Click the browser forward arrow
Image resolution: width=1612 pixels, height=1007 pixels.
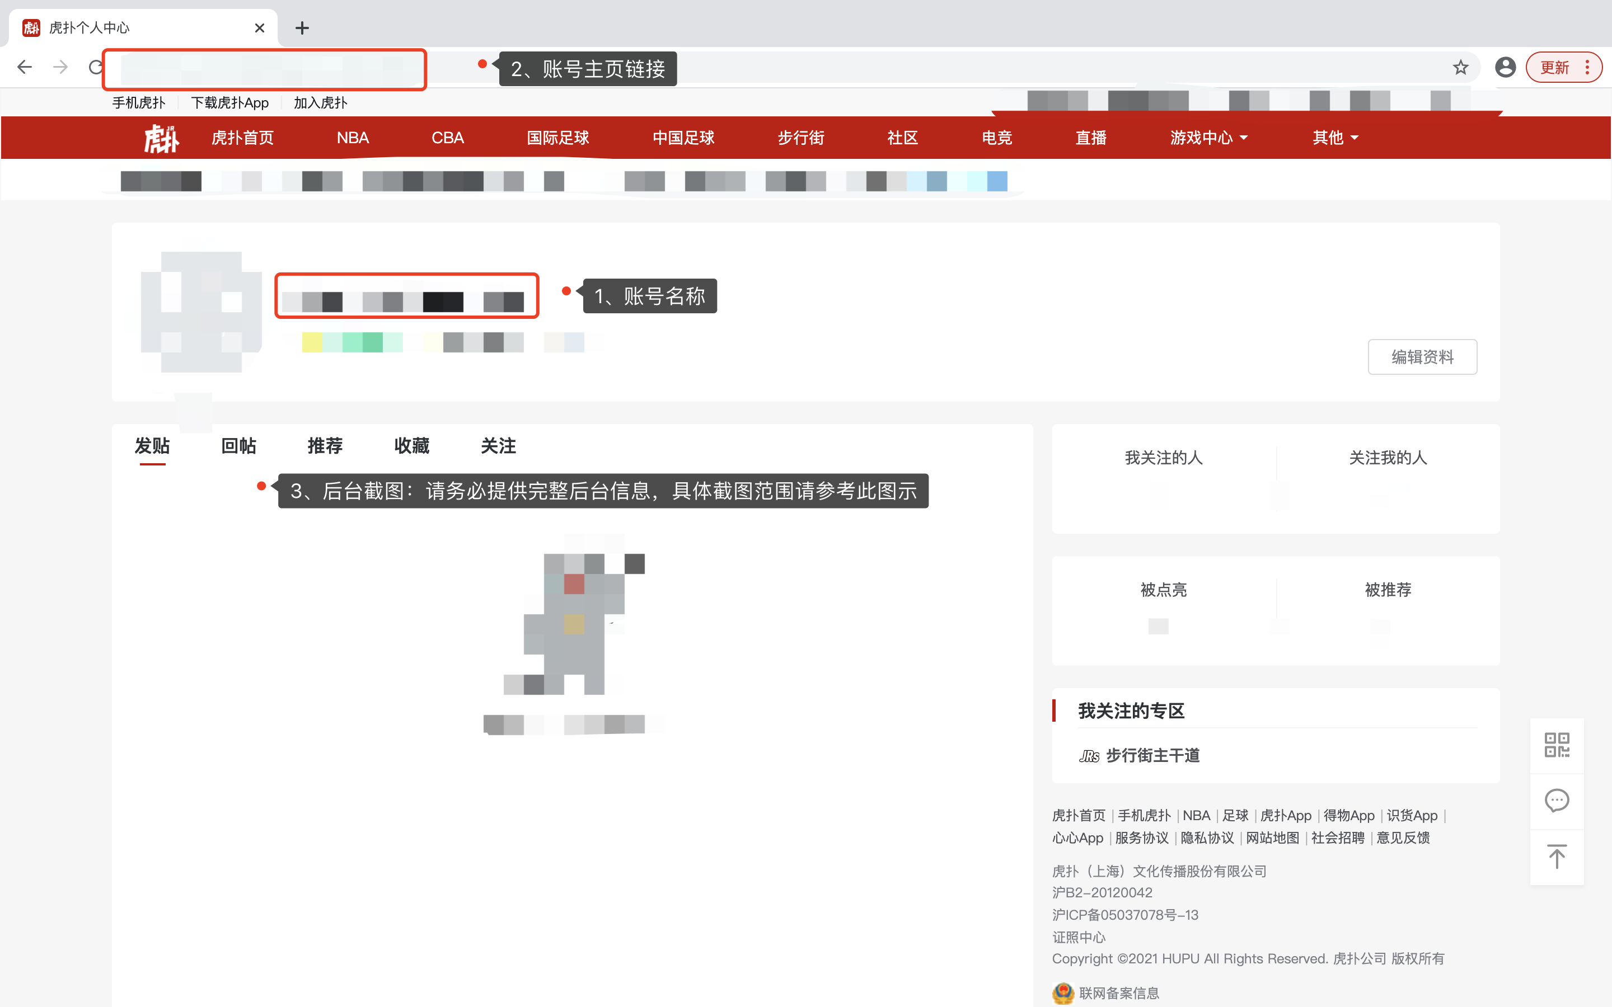(60, 67)
